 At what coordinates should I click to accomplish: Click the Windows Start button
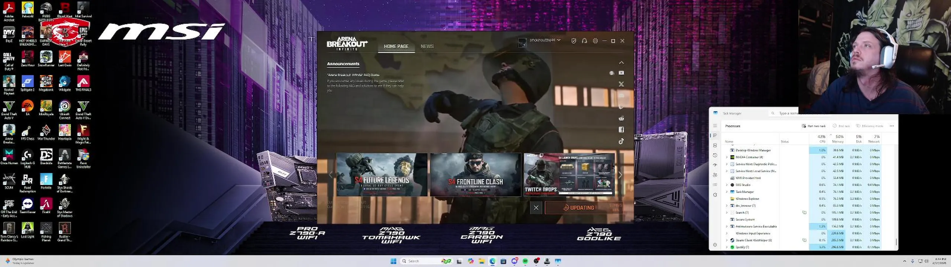click(x=393, y=261)
